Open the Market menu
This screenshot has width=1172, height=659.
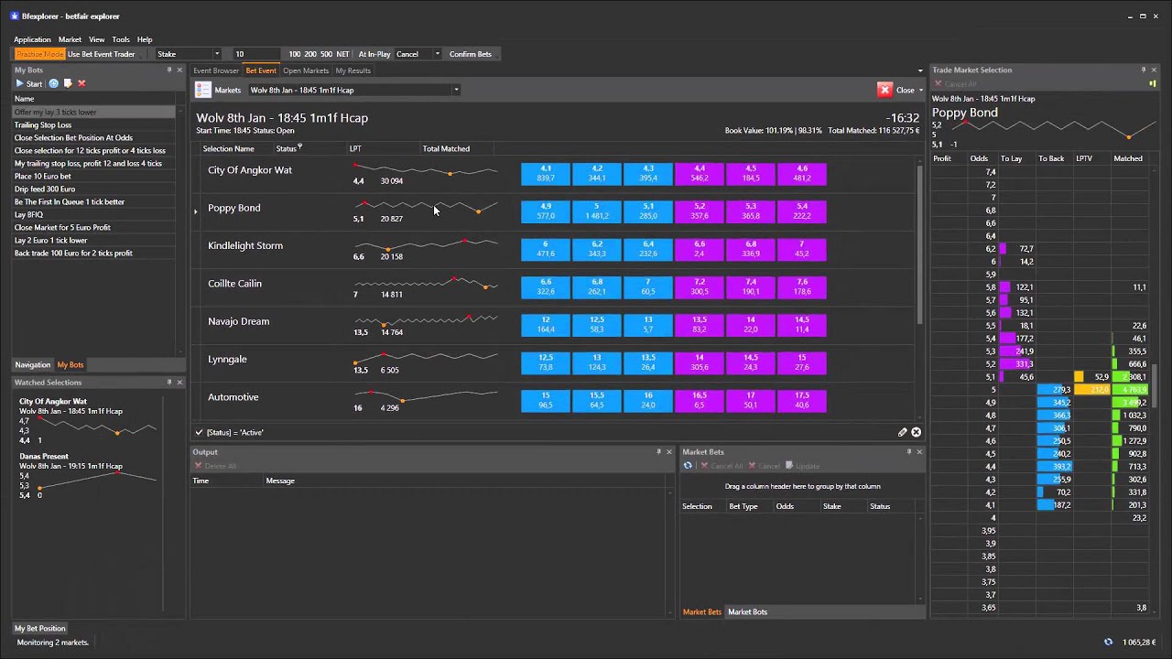click(70, 39)
